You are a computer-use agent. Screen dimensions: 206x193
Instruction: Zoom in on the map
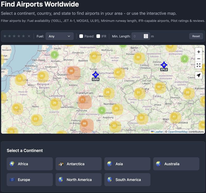pos(199,52)
